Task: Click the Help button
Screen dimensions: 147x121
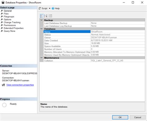Action: [x=56, y=8]
